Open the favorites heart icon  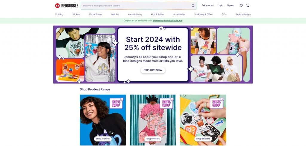(241, 6)
